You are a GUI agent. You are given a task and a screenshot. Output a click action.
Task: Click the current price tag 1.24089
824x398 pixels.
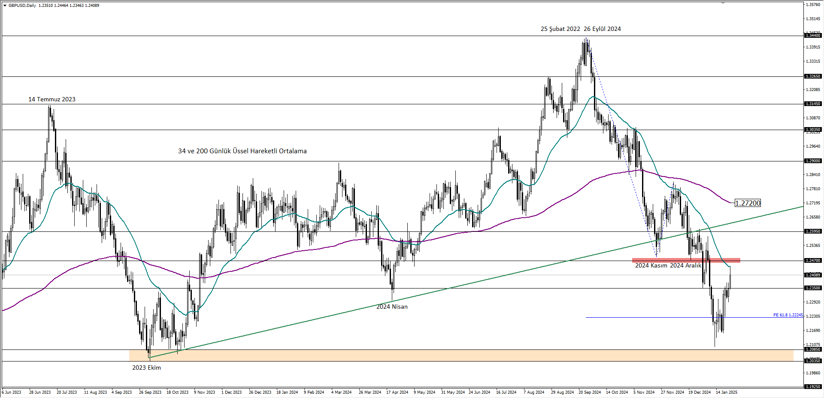(x=813, y=275)
